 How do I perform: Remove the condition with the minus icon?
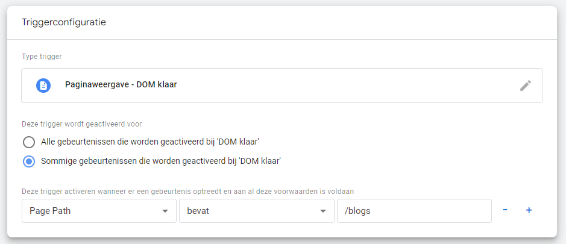click(x=505, y=210)
